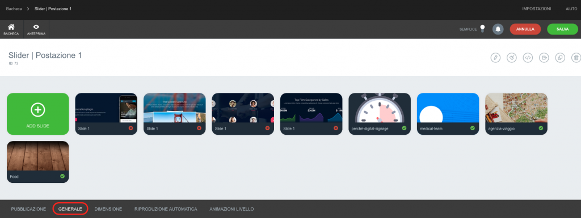
Task: Click the Food slide name
Action: [x=14, y=177]
